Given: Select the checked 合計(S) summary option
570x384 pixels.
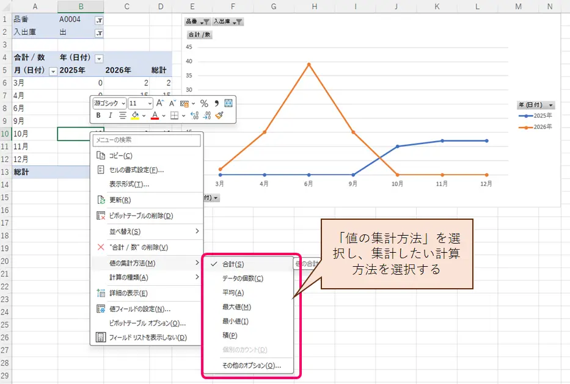Looking at the screenshot, I should click(248, 264).
